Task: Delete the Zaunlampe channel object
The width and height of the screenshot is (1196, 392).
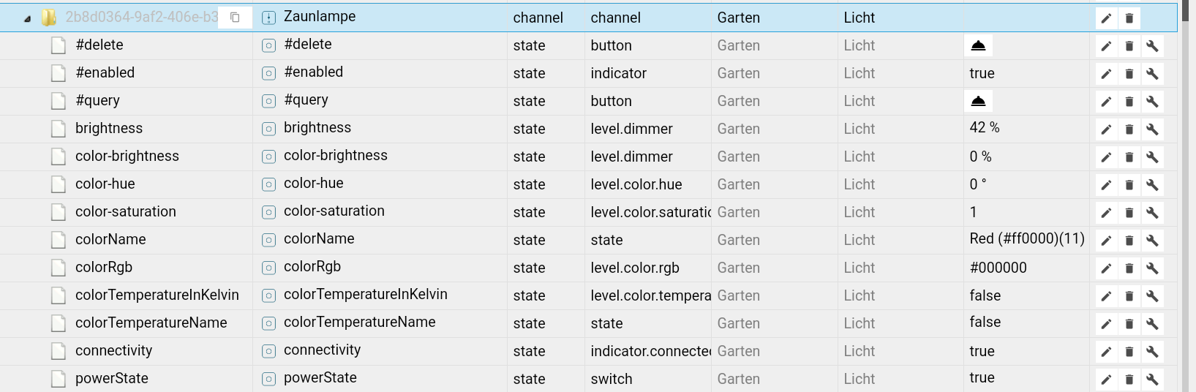Action: [x=1129, y=18]
